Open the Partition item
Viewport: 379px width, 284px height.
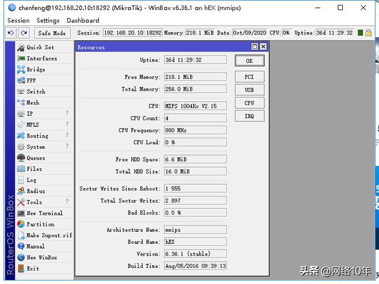pyautogui.click(x=40, y=225)
